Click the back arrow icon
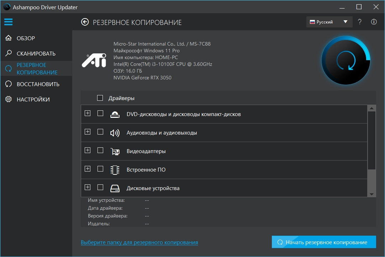This screenshot has width=385, height=257. 85,22
